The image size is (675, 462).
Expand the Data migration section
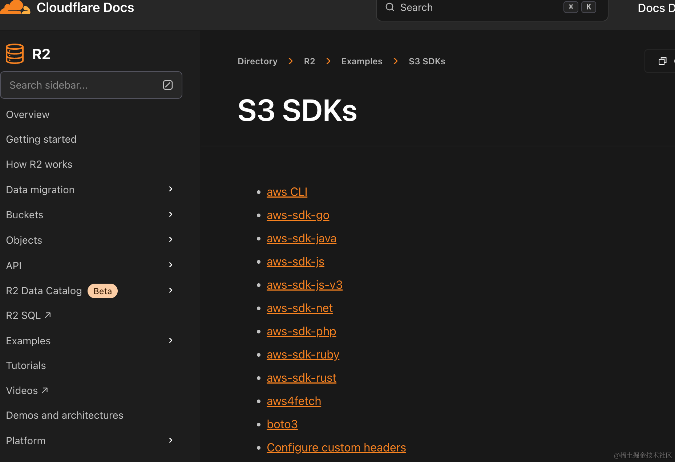click(x=171, y=189)
